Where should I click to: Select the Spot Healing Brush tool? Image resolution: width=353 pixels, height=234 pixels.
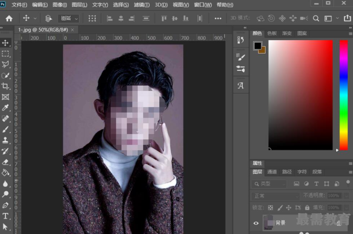(x=5, y=118)
